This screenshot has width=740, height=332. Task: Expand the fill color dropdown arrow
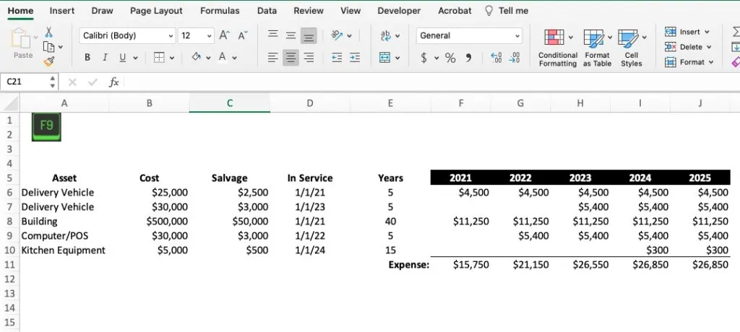(208, 58)
